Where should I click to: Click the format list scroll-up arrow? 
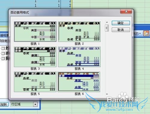point(107,22)
